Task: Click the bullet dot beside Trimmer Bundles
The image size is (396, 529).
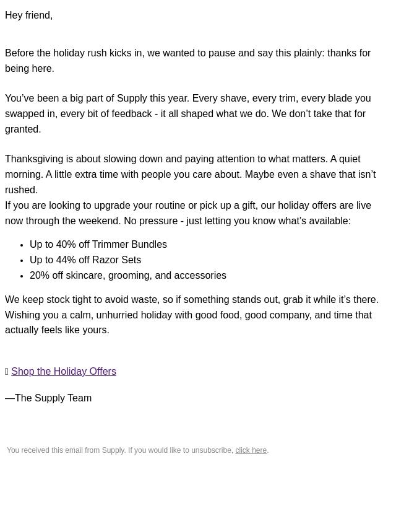Action: 22,245
